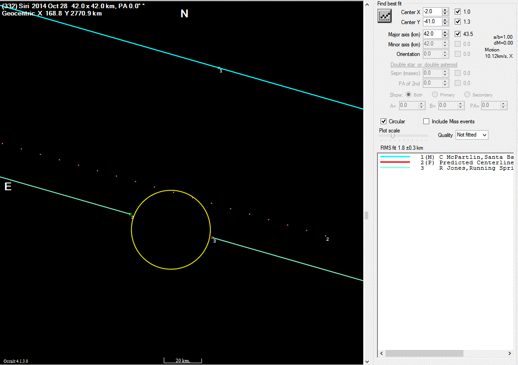Uncheck the Circular checkbox
The image size is (518, 365).
383,122
